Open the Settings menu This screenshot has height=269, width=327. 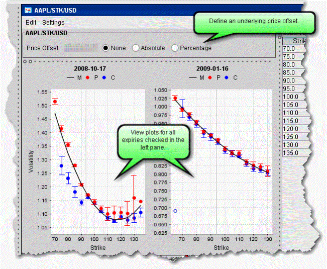click(53, 23)
